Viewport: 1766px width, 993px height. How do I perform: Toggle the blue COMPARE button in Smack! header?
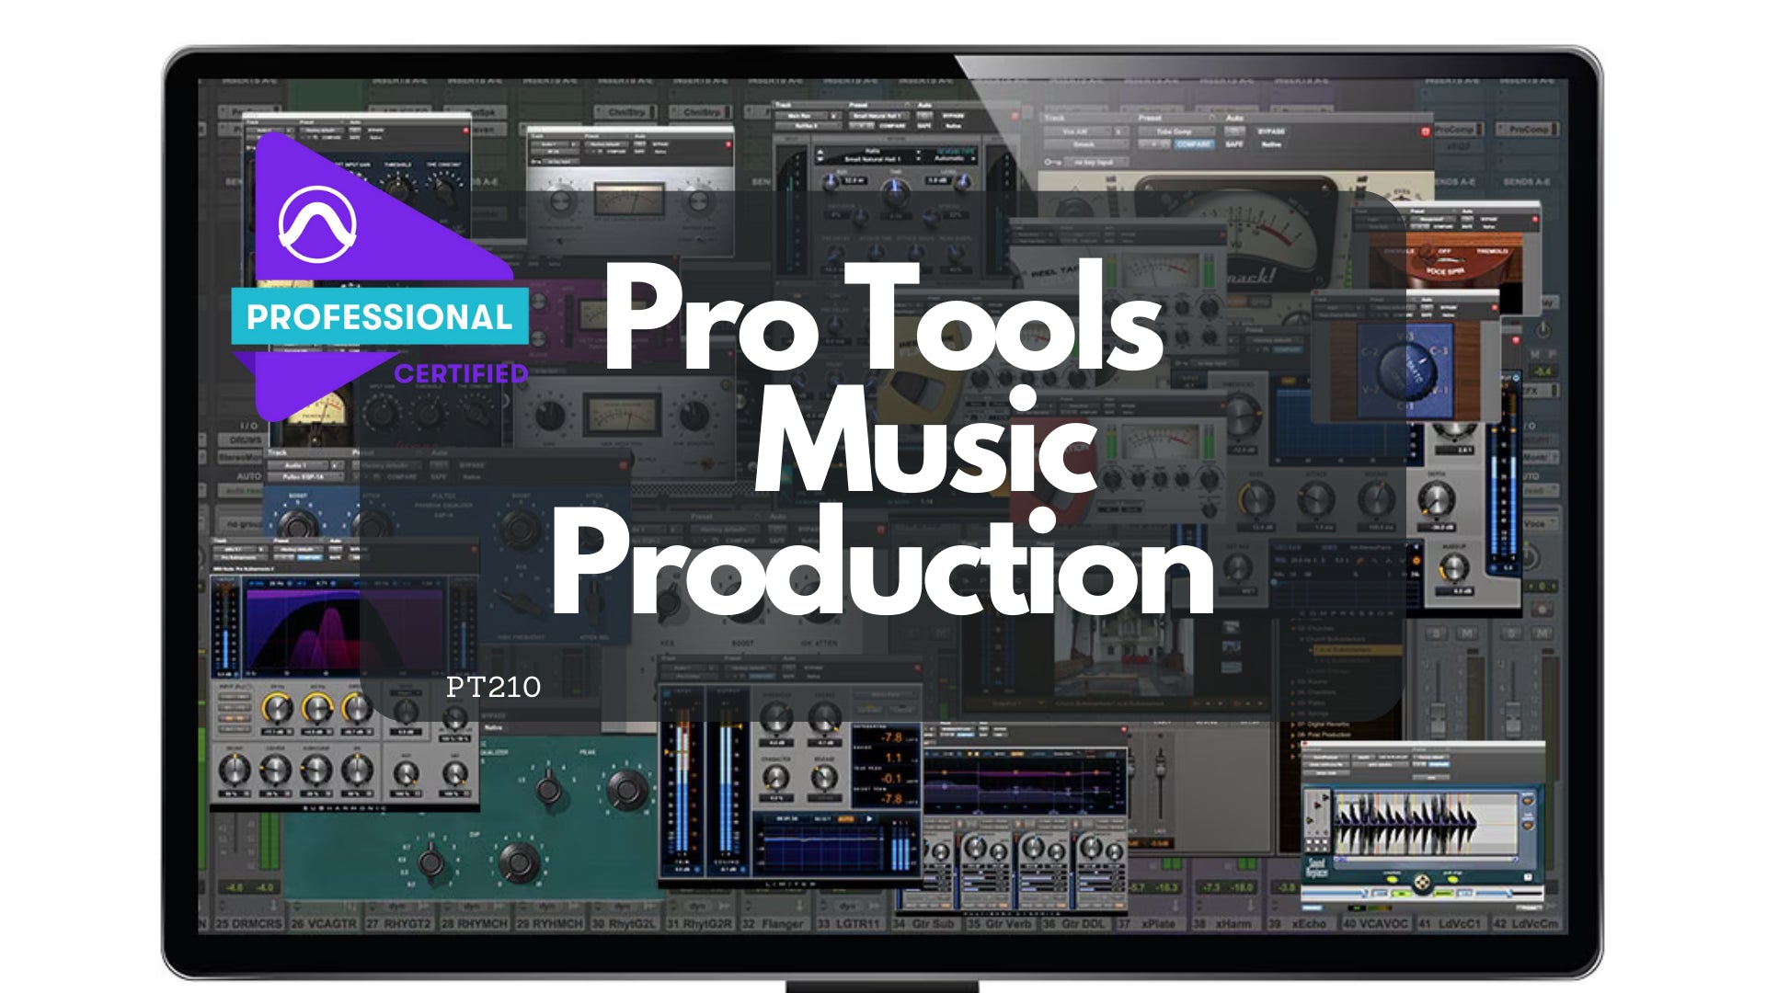[x=1194, y=144]
